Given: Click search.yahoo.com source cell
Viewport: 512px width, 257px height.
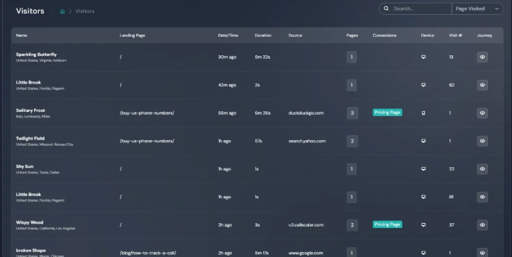Looking at the screenshot, I should (x=307, y=141).
